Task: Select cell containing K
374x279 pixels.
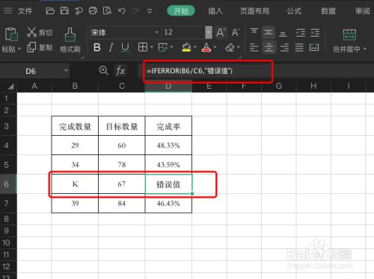Action: pos(75,184)
